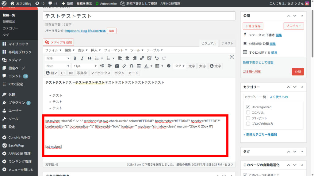
Task: Toggle bold formatting in editor toolbar
Action: (x=75, y=58)
